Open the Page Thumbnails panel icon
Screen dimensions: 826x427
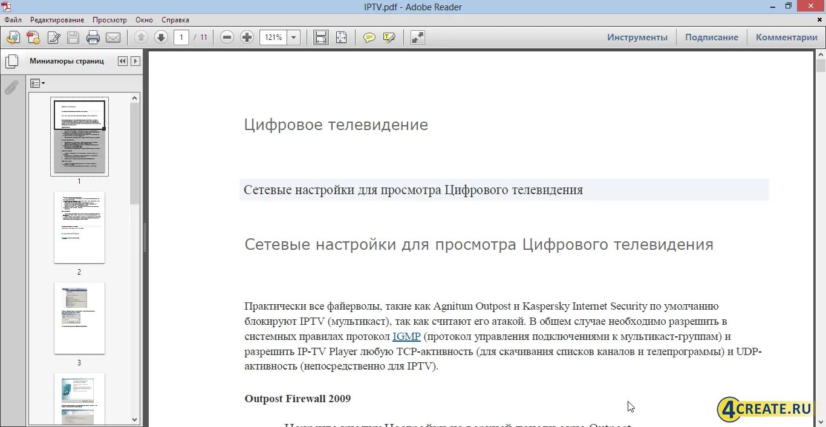11,62
